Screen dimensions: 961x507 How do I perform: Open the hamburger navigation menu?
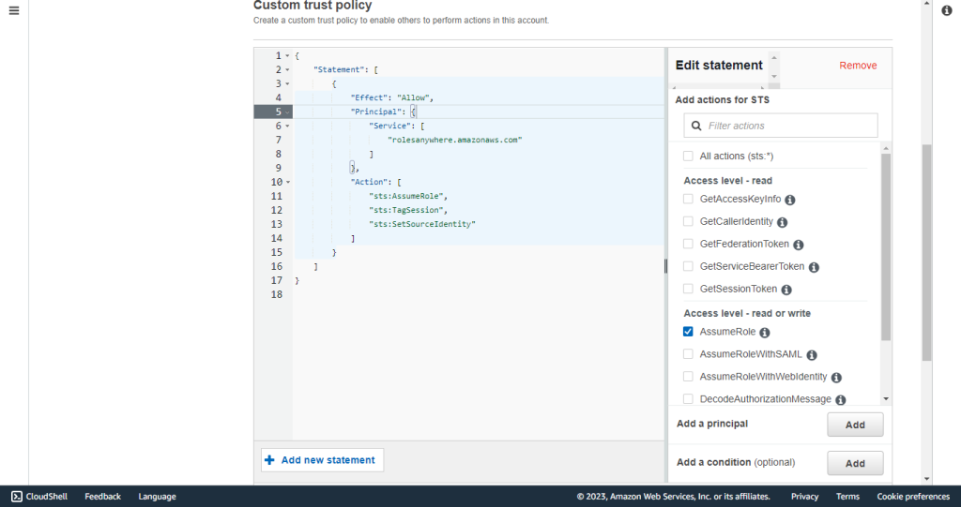click(14, 10)
